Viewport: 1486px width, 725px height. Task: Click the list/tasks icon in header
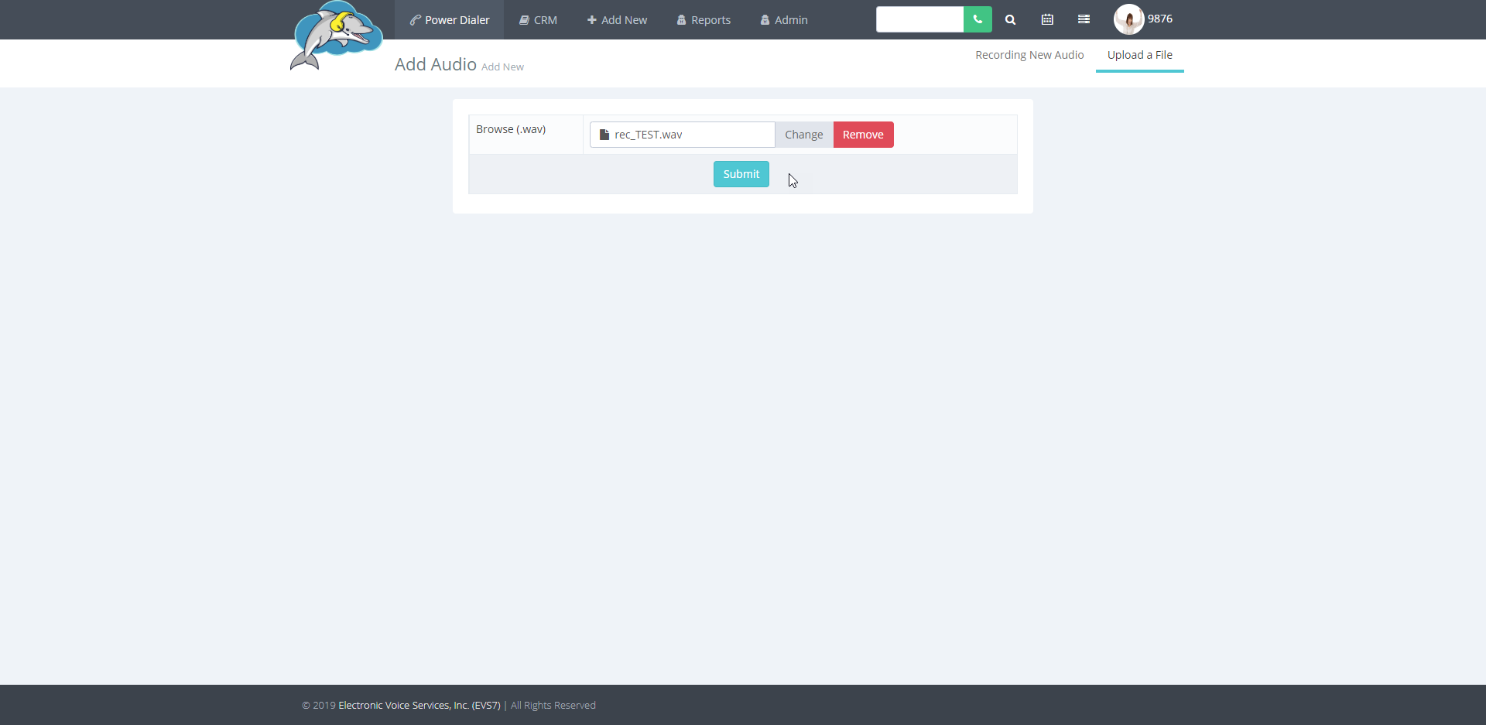pos(1084,19)
